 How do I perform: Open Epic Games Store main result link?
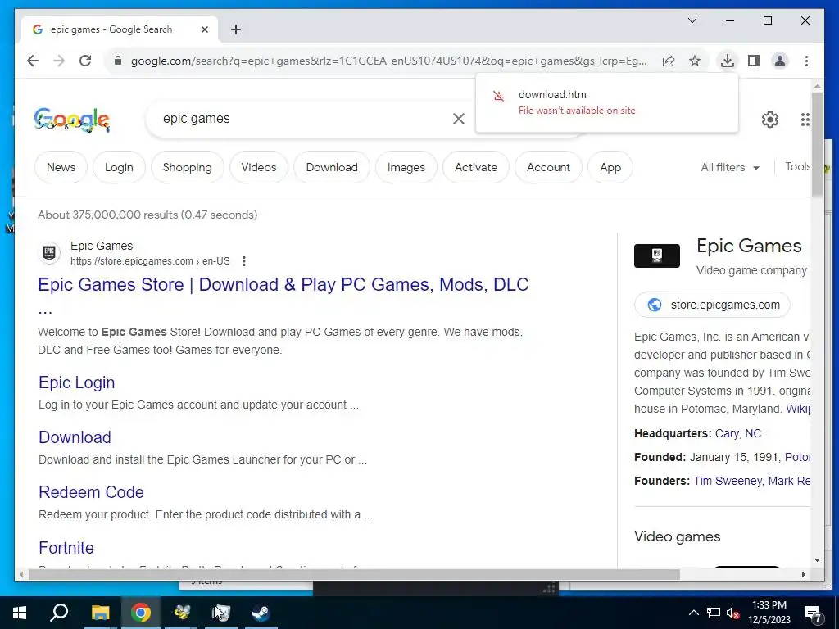pyautogui.click(x=283, y=284)
